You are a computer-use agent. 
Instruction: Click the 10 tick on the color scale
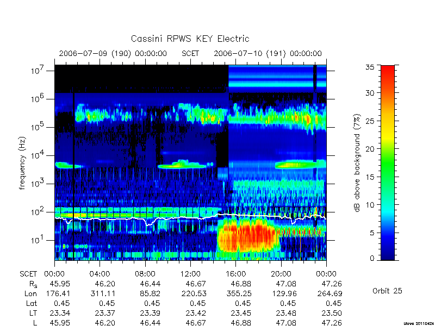370,205
